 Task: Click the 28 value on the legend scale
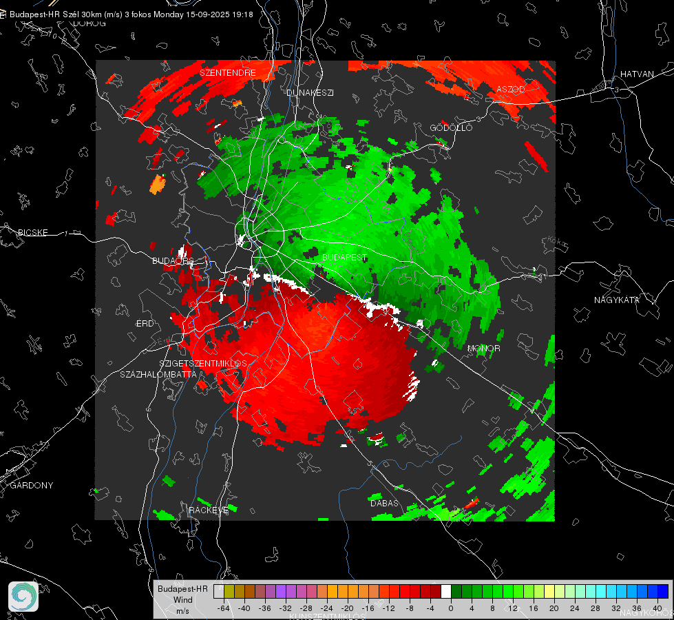pyautogui.click(x=596, y=608)
